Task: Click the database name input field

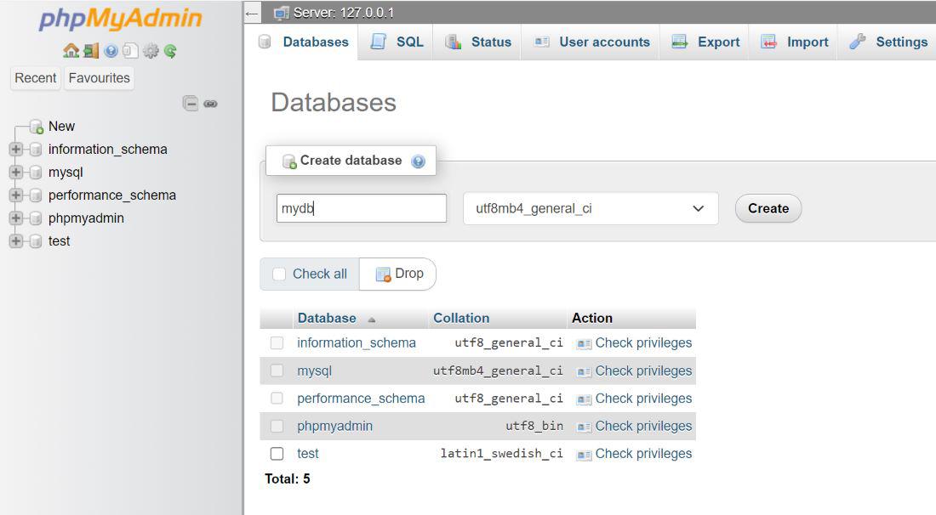Action: click(361, 209)
